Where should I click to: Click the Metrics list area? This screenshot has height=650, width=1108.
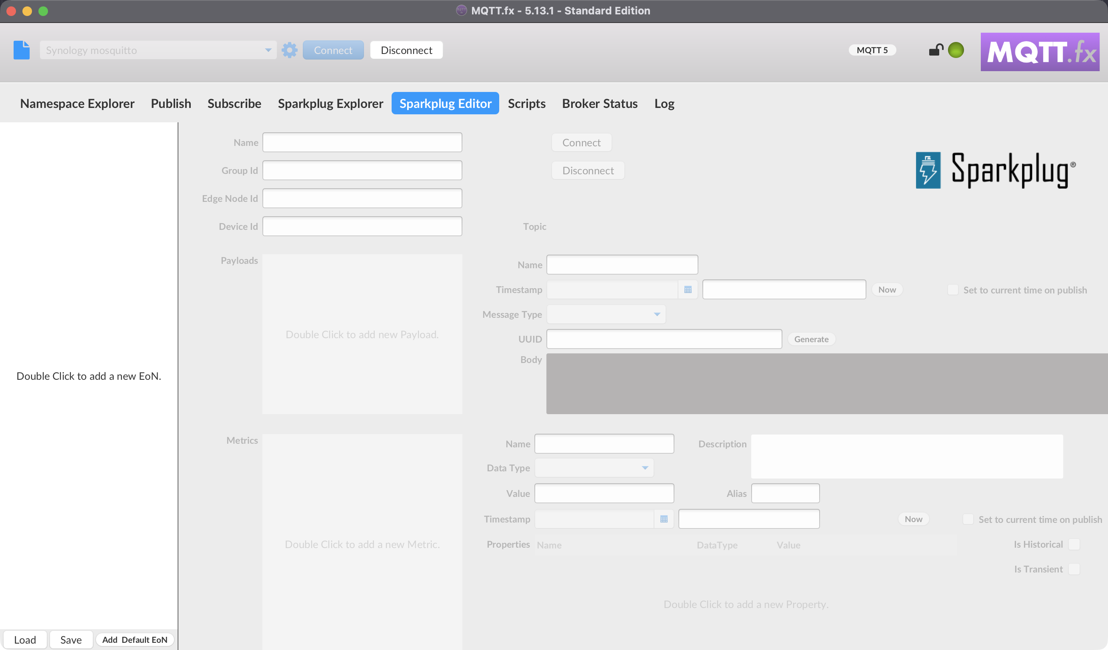pyautogui.click(x=362, y=542)
